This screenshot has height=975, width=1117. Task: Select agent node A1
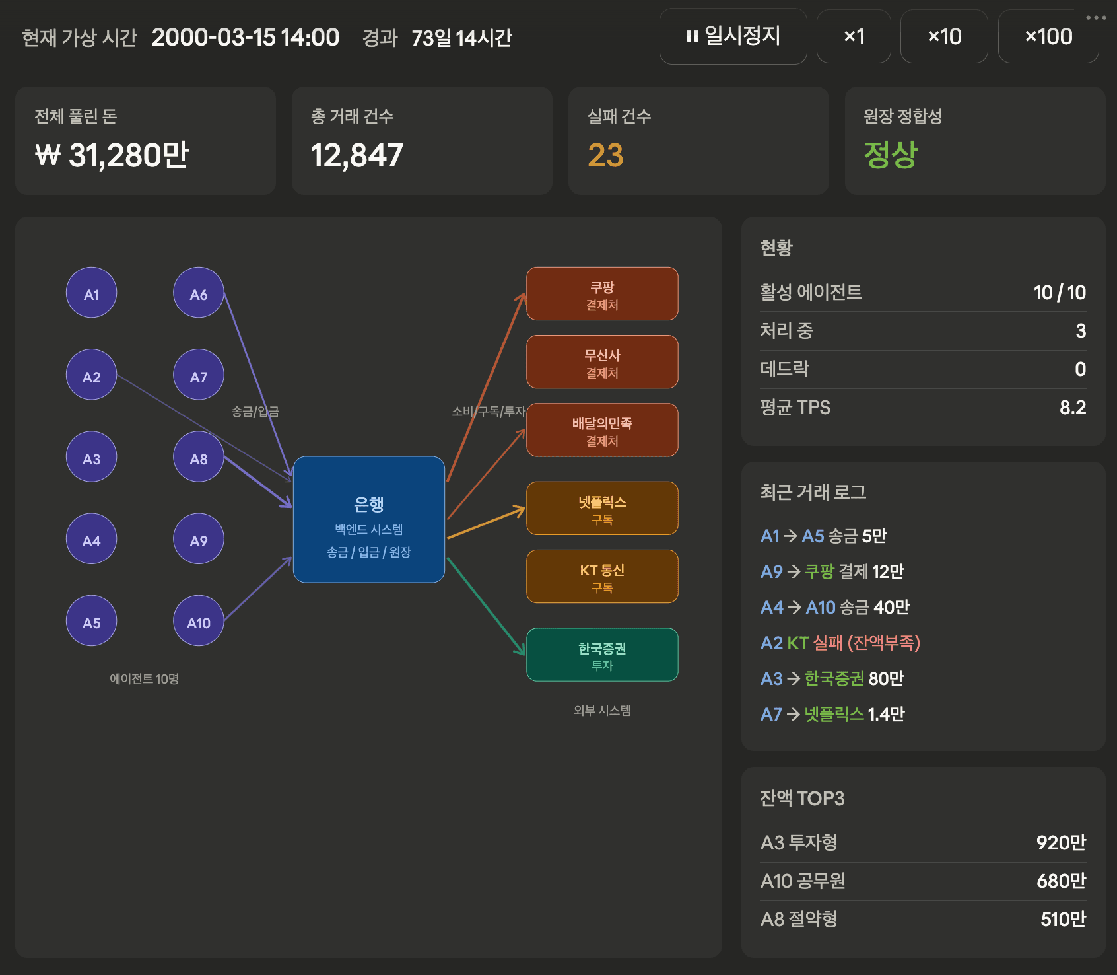pos(92,293)
